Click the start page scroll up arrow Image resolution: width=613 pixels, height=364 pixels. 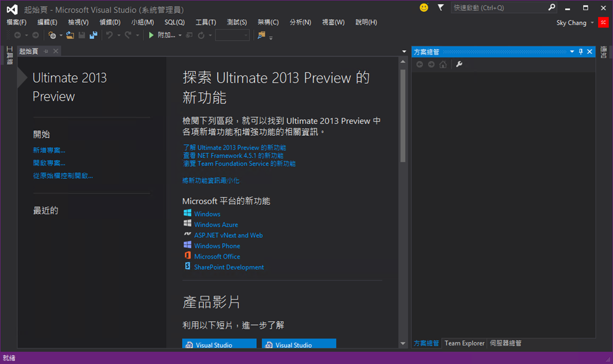[403, 62]
